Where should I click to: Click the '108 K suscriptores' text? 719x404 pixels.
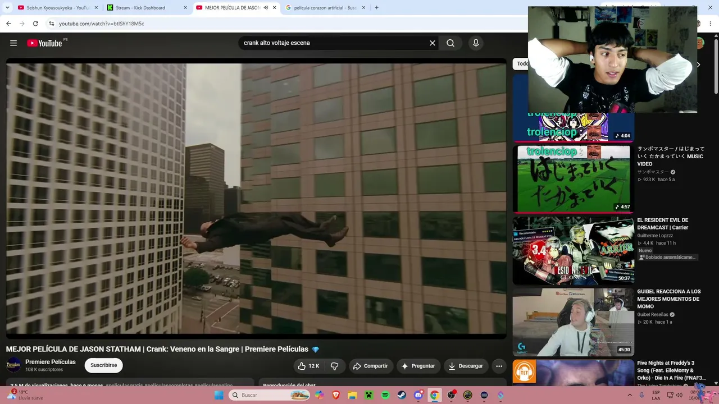point(44,370)
